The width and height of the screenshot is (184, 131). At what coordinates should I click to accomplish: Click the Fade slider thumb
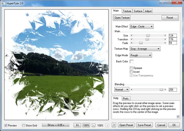pos(141,43)
